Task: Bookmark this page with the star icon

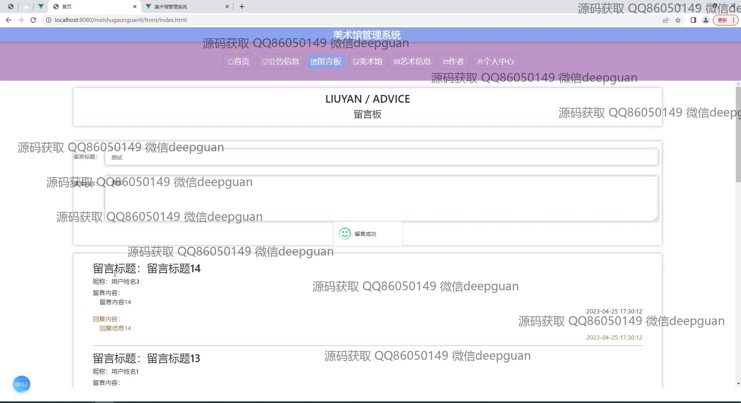Action: point(678,20)
